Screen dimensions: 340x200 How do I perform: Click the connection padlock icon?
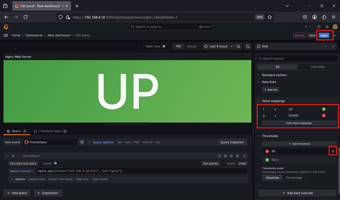[x=68, y=17]
